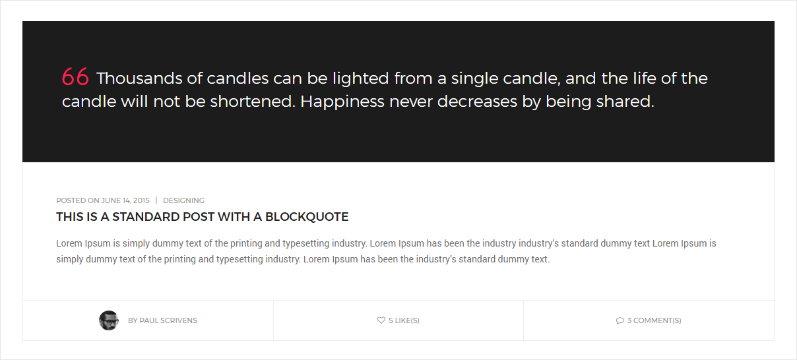Click the Posted on June 14, 2015 date
The height and width of the screenshot is (360, 797).
click(x=103, y=200)
